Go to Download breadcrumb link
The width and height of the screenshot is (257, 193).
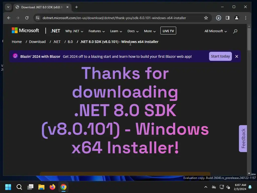coord(37,42)
